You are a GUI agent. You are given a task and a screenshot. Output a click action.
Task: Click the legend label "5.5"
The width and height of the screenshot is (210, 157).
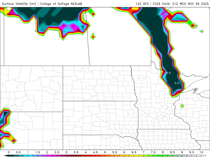(115, 152)
